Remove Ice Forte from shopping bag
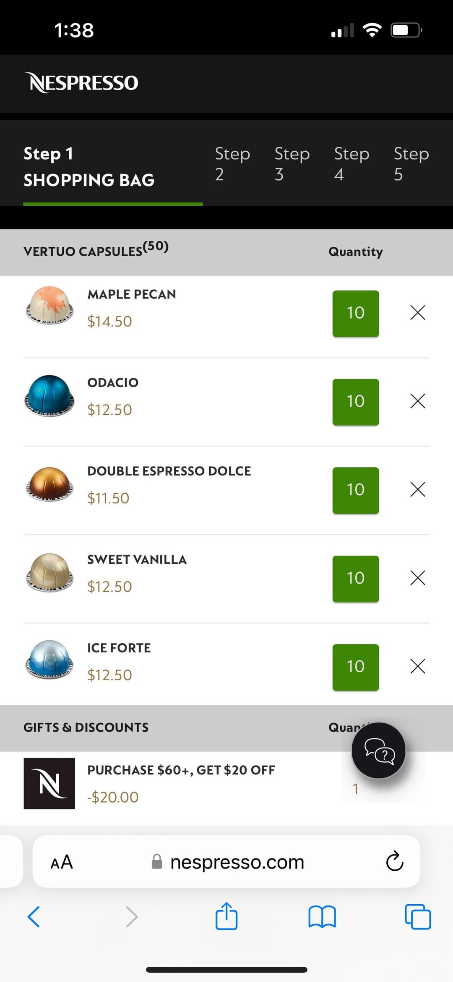The image size is (453, 982). click(417, 666)
